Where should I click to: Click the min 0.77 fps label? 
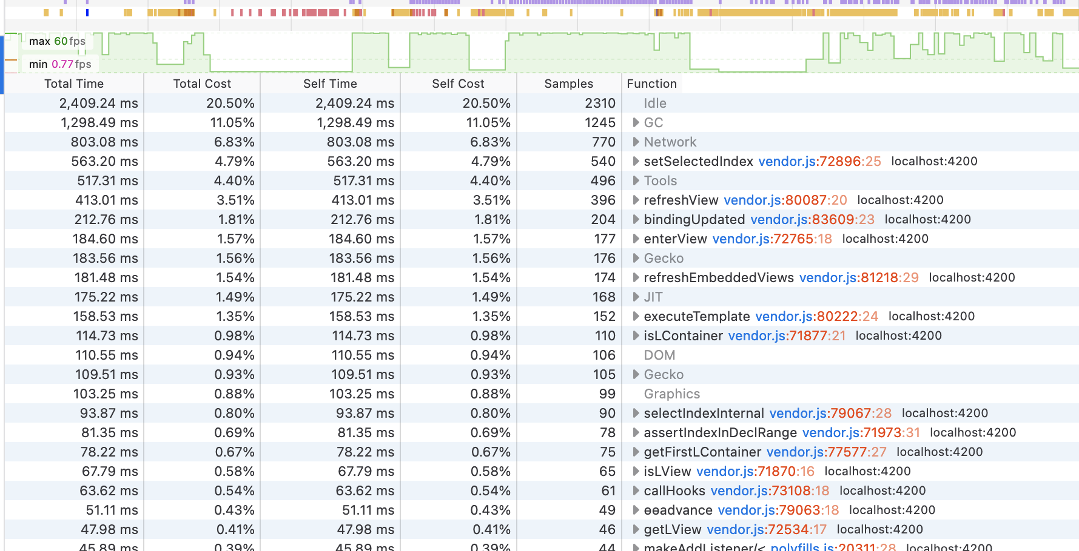click(x=60, y=64)
